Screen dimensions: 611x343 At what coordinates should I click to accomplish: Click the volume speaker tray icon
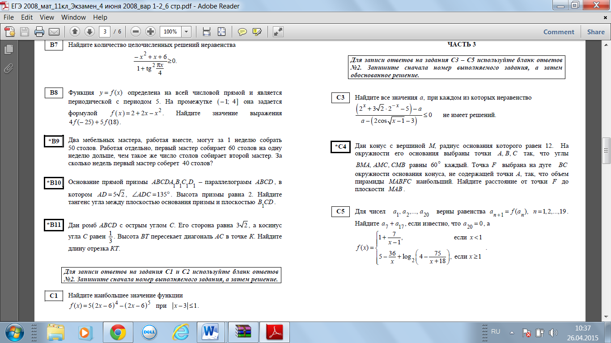[x=553, y=332]
